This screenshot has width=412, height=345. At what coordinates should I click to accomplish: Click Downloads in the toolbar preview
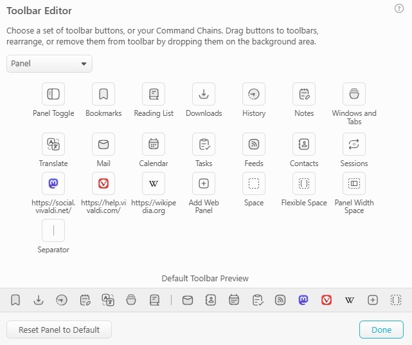pyautogui.click(x=39, y=300)
